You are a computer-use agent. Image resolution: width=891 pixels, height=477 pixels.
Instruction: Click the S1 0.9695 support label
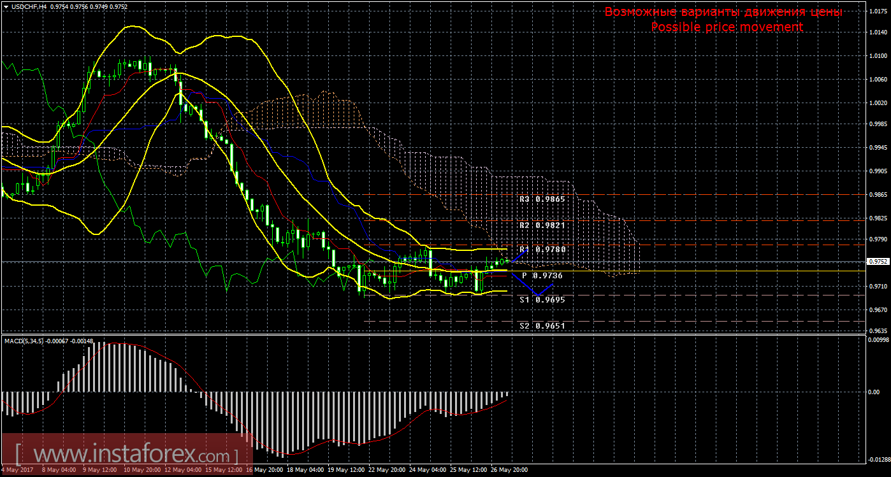click(542, 299)
